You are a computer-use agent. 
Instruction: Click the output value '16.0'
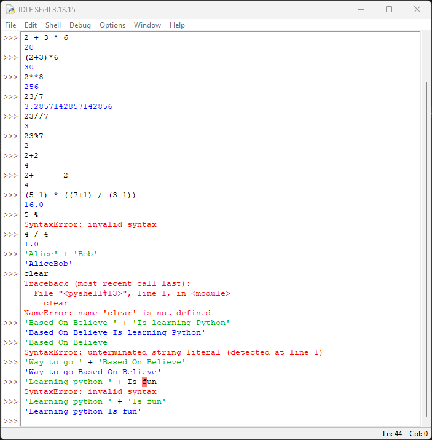[34, 205]
